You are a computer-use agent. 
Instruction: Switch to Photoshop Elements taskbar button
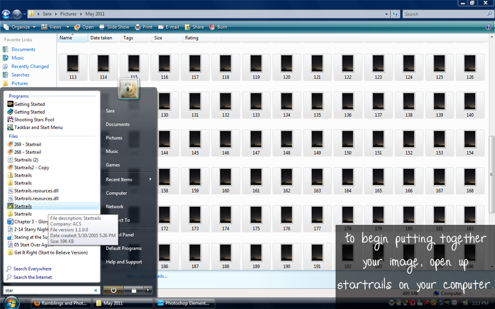[184, 303]
